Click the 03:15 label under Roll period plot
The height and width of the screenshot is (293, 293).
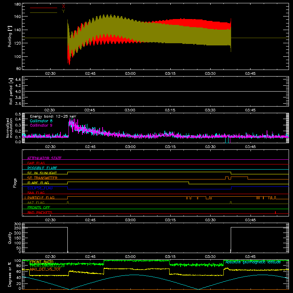(170, 110)
